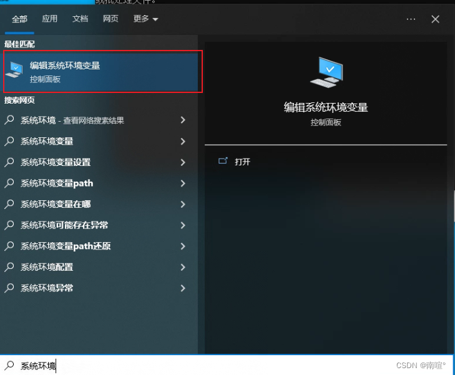Expand arrow for 系统环境变量 row

point(183,141)
